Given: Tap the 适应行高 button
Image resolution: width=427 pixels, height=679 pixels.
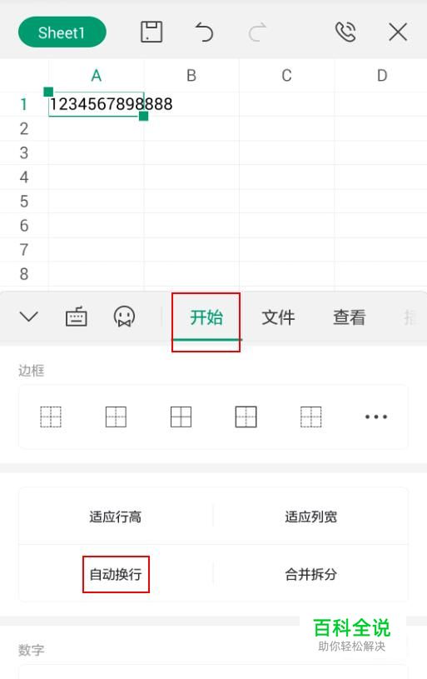Looking at the screenshot, I should [116, 517].
